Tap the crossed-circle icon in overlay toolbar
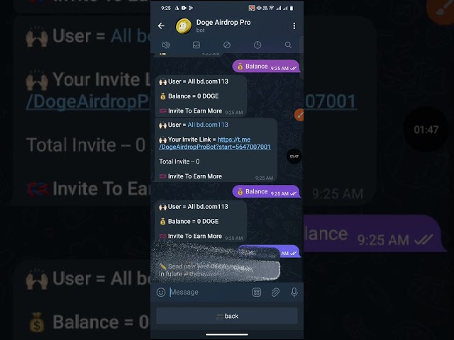This screenshot has height=340, width=454. coord(227,45)
